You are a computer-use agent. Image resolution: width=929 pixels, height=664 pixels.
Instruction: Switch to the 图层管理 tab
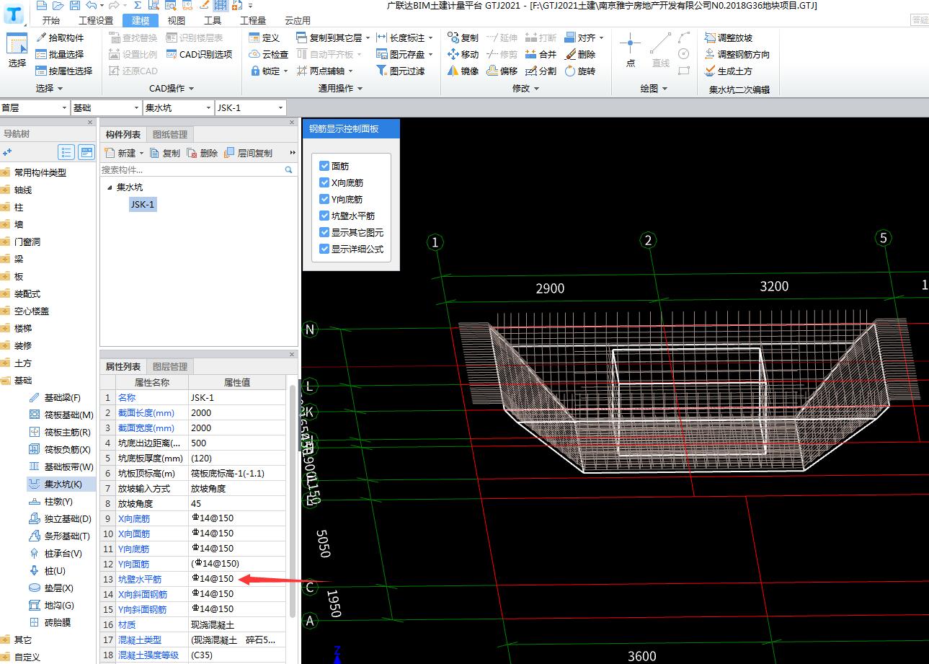point(170,366)
